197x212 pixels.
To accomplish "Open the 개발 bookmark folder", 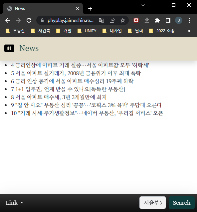I will point(64,31).
